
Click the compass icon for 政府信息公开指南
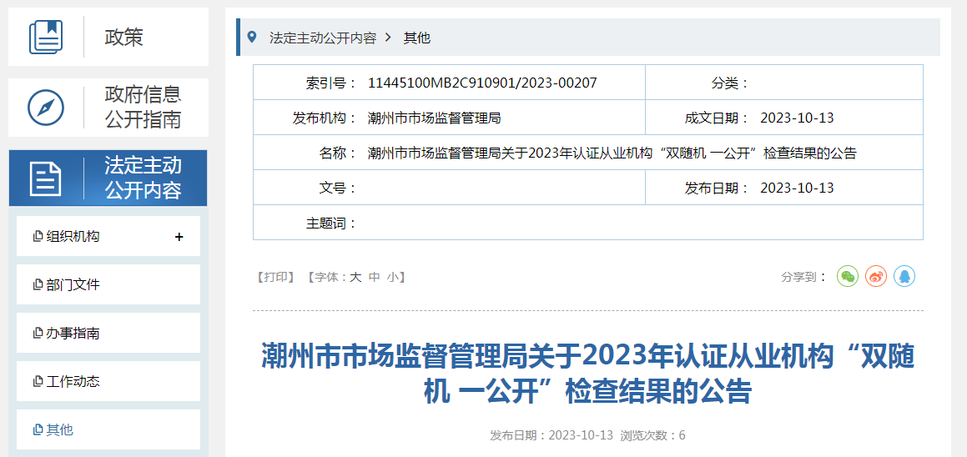[46, 108]
